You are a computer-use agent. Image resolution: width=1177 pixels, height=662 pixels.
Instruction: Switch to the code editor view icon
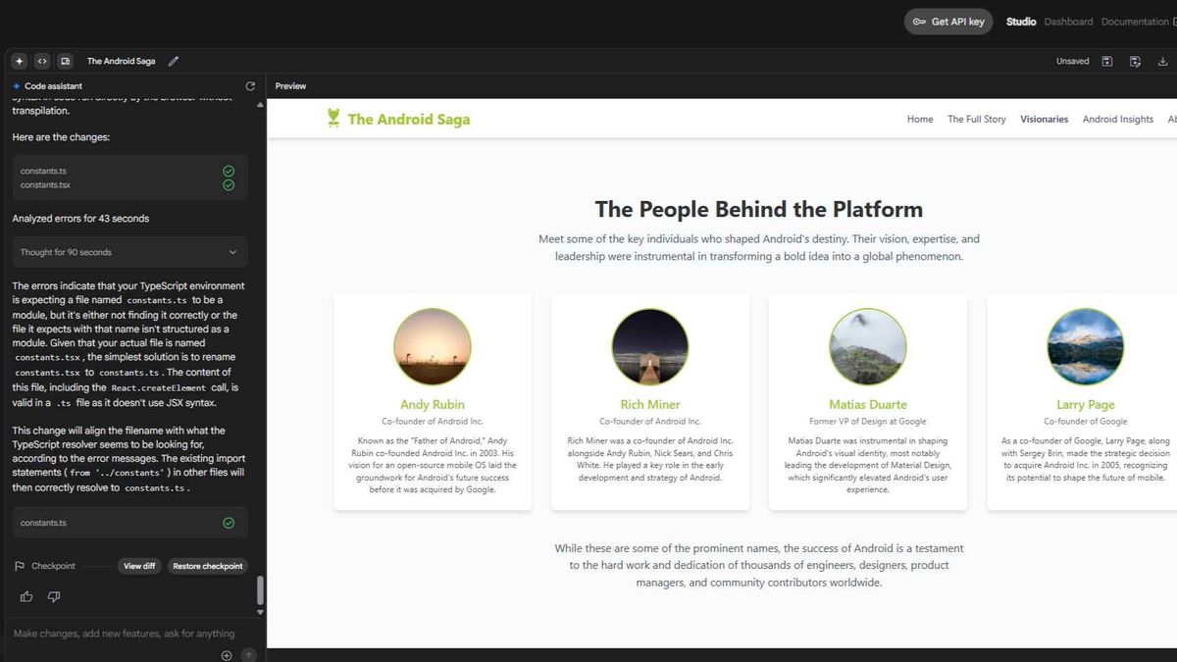tap(42, 61)
